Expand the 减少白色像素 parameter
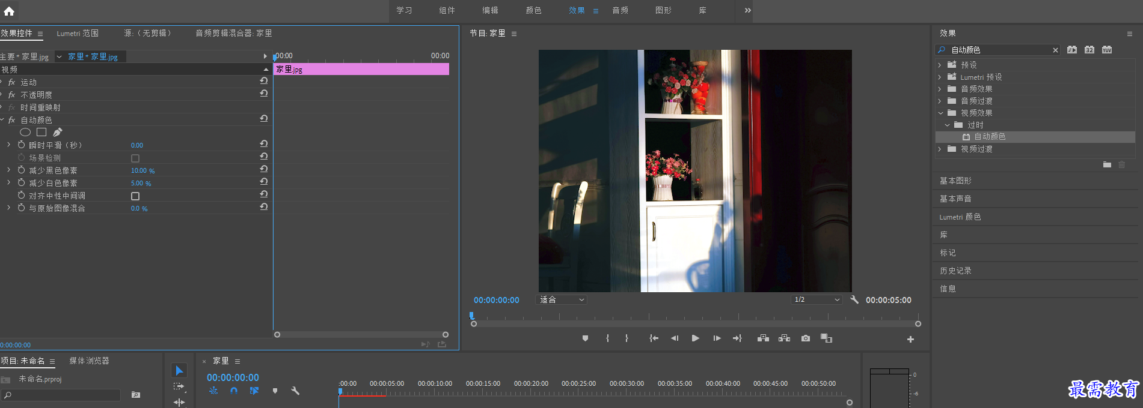 coord(8,182)
